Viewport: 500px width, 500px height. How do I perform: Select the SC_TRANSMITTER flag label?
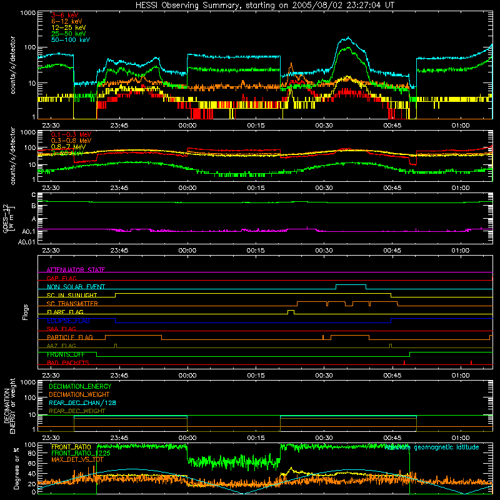point(72,304)
